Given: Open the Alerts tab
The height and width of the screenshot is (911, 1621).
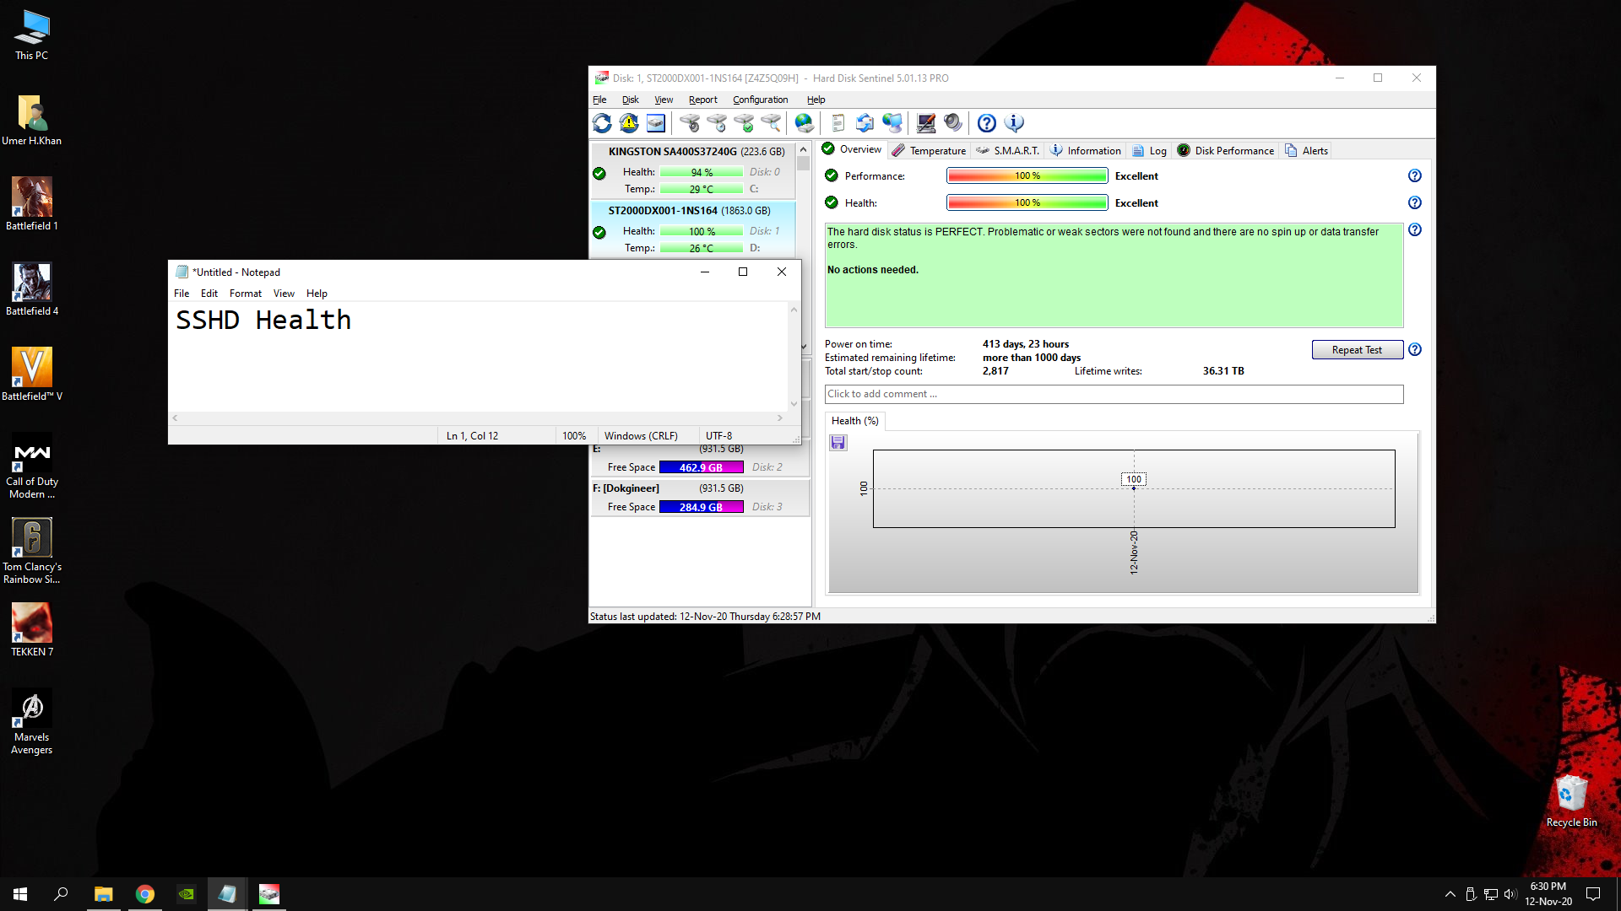Looking at the screenshot, I should (1306, 150).
